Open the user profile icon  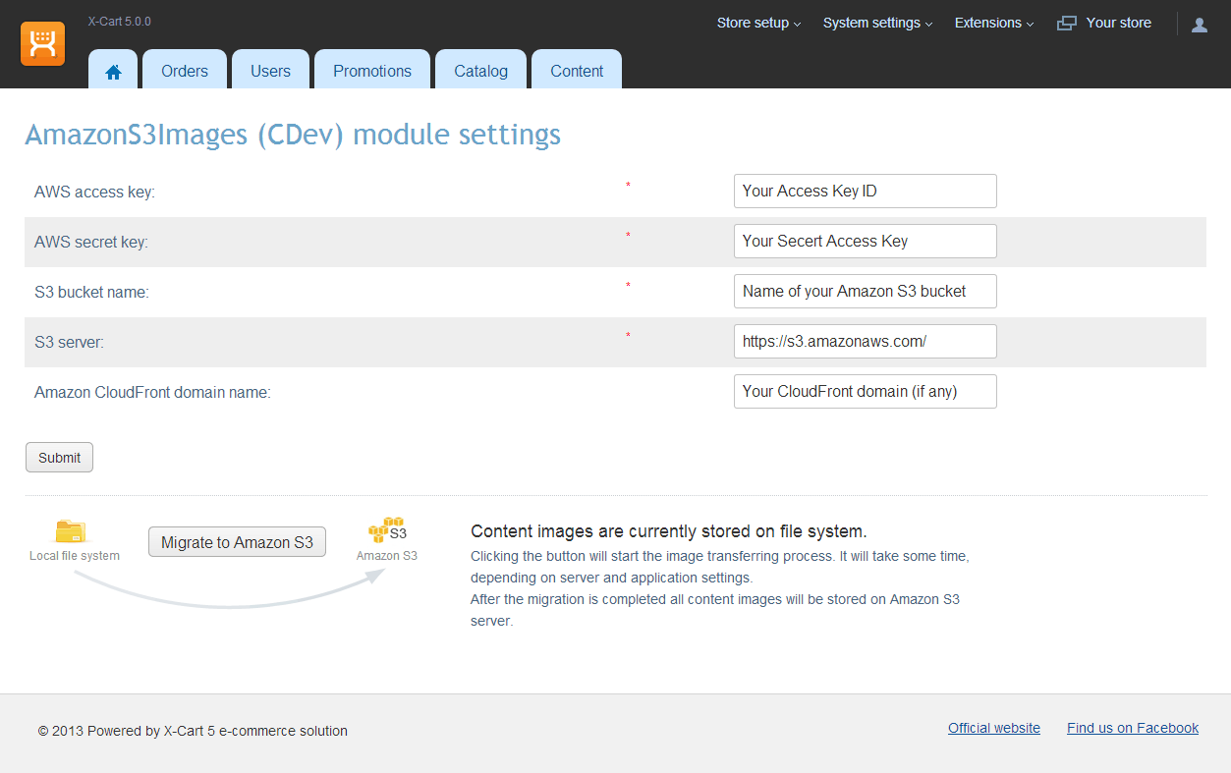pos(1200,25)
